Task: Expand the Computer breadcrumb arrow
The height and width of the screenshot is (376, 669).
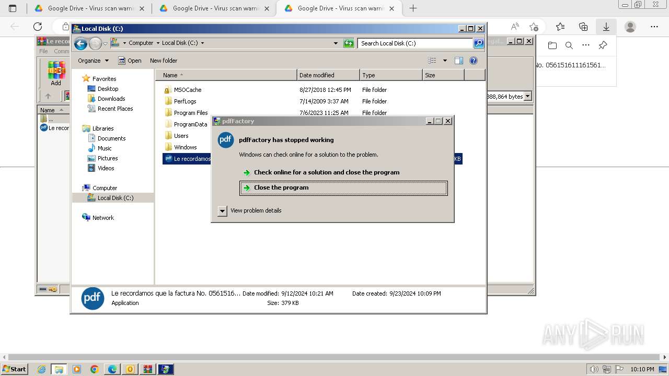Action: 157,43
